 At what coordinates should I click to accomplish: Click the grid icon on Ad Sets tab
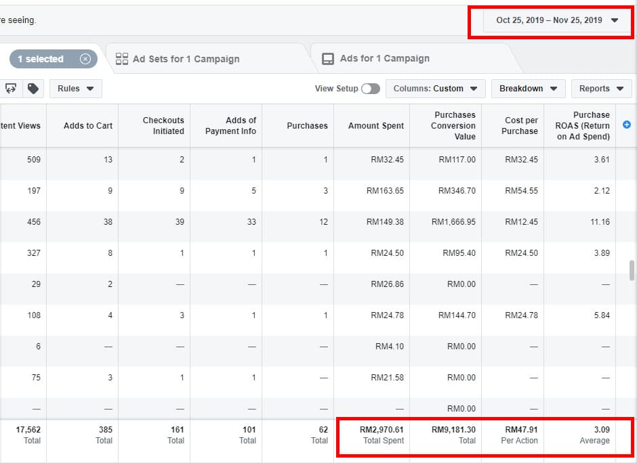tap(122, 59)
